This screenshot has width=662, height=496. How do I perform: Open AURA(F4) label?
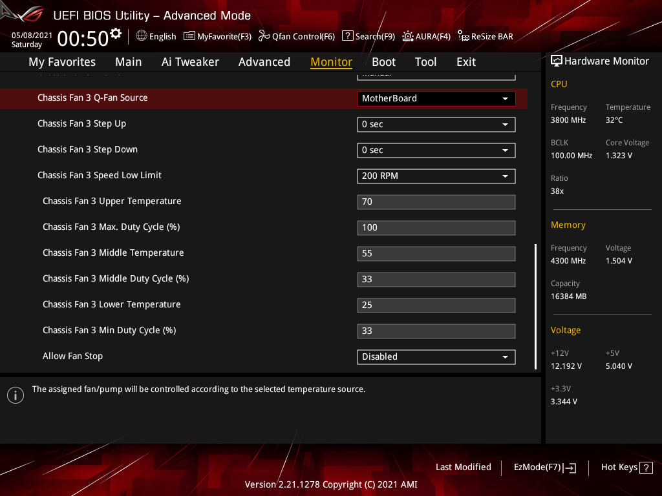pyautogui.click(x=432, y=37)
